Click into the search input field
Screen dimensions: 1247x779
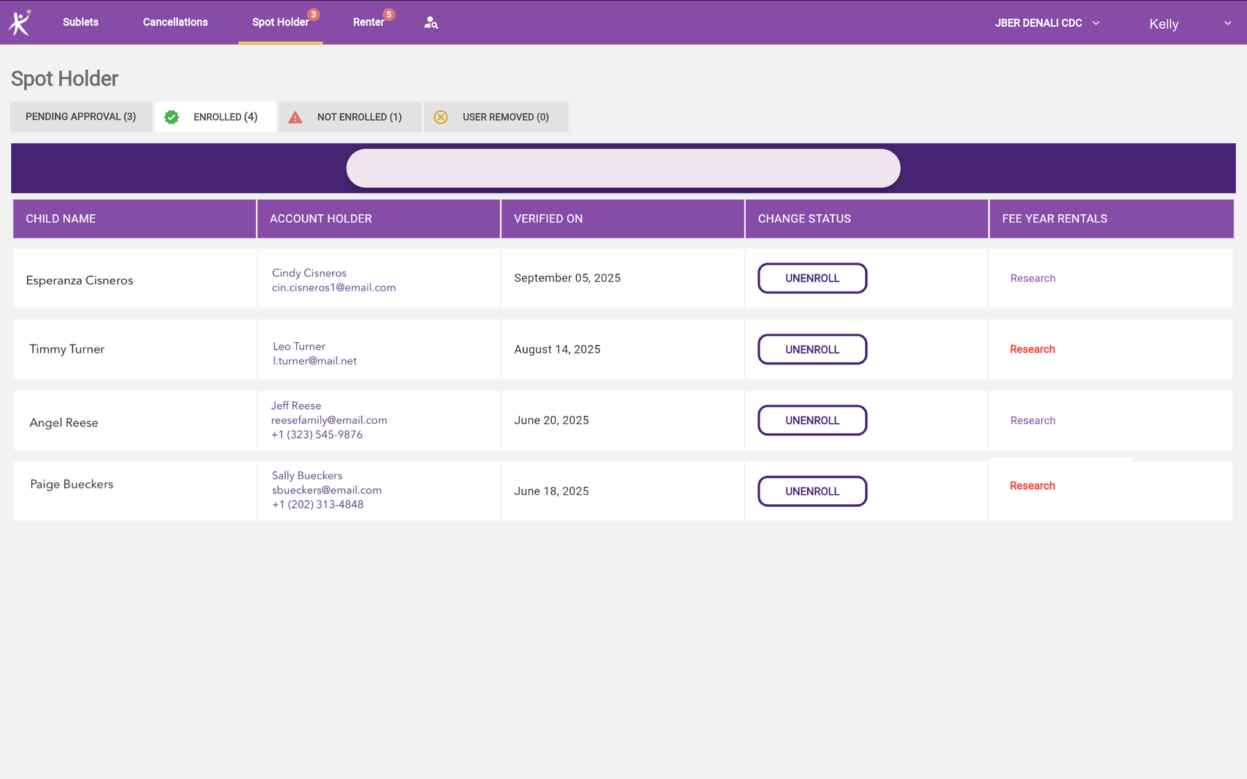click(623, 168)
